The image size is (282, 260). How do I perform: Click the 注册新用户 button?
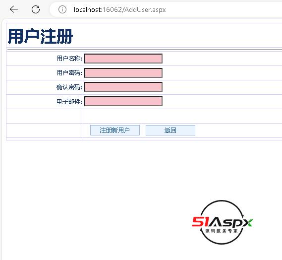pos(115,130)
